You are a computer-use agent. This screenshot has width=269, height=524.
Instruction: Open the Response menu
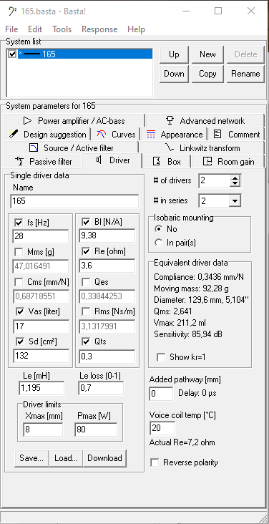click(99, 29)
